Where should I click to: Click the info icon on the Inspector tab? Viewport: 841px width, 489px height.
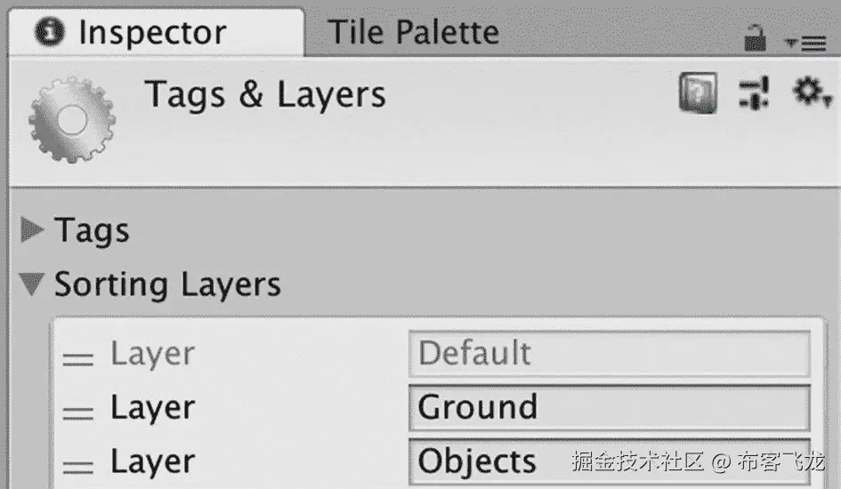[x=52, y=33]
